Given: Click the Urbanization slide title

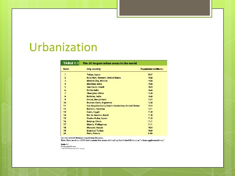Looking at the screenshot, I should [x=63, y=47].
